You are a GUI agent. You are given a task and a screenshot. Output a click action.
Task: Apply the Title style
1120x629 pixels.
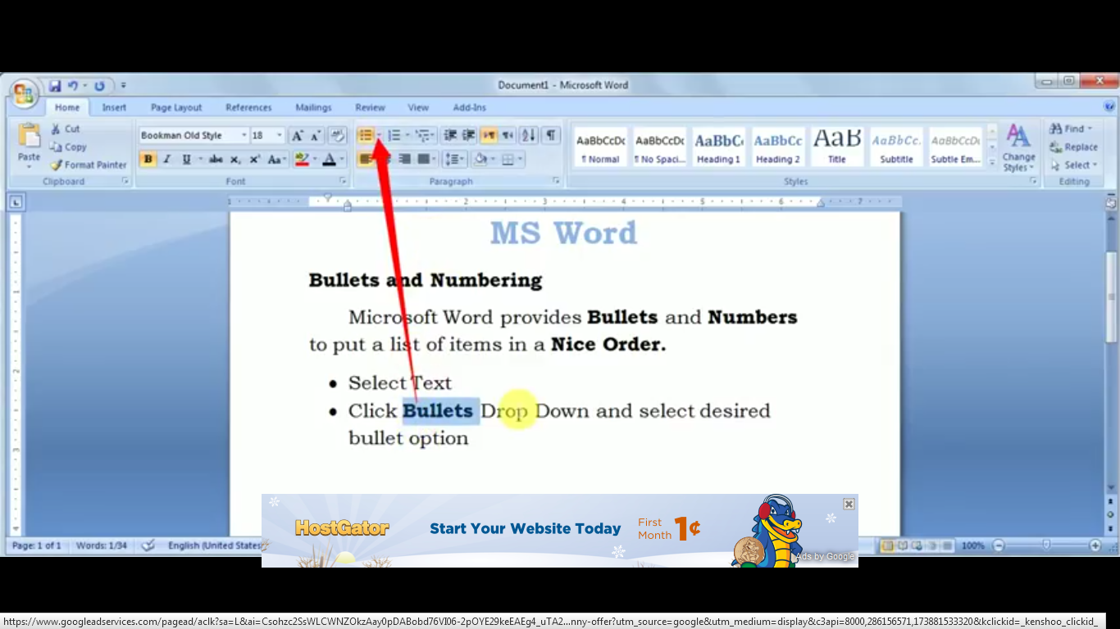pos(837,147)
